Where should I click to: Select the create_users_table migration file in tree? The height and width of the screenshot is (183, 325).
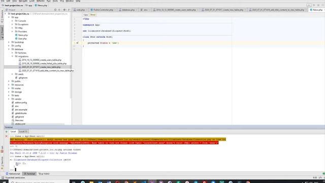pos(40,60)
